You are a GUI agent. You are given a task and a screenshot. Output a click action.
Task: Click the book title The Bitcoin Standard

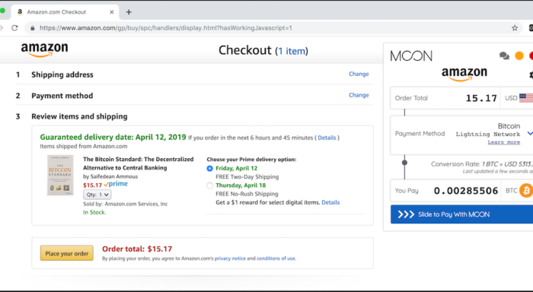pyautogui.click(x=138, y=163)
